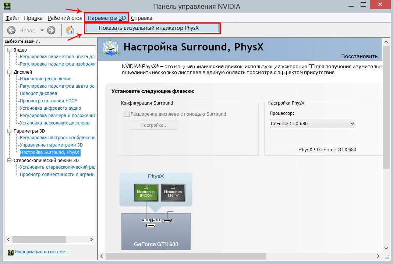Viewport: 393px width, 264px height.
Task: Collapse the Параметры 3D tree node
Action: click(9, 131)
